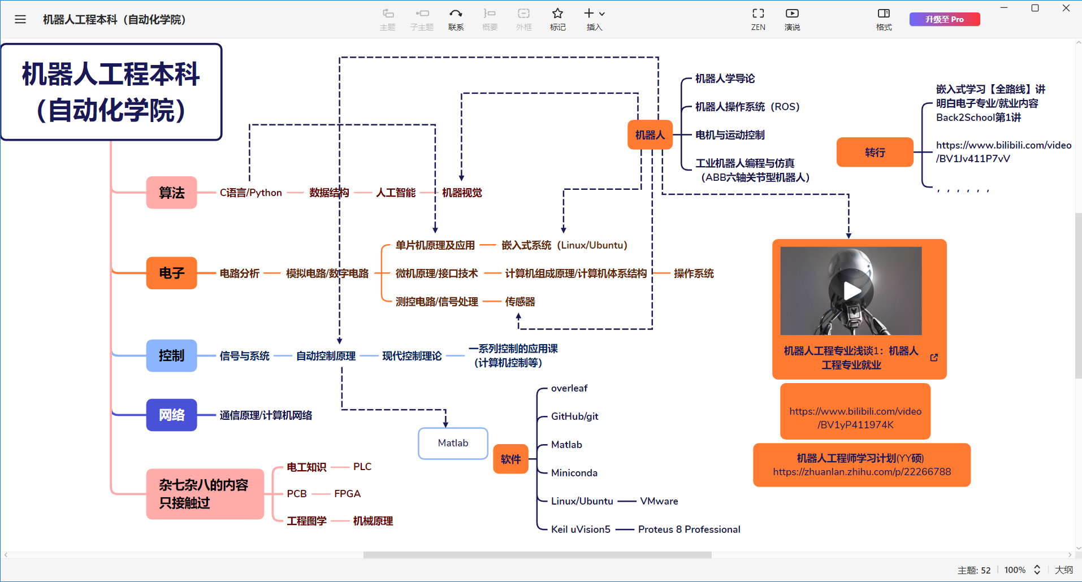The image size is (1082, 582).
Task: Select the 机器视觉 subtopic
Action: (462, 193)
